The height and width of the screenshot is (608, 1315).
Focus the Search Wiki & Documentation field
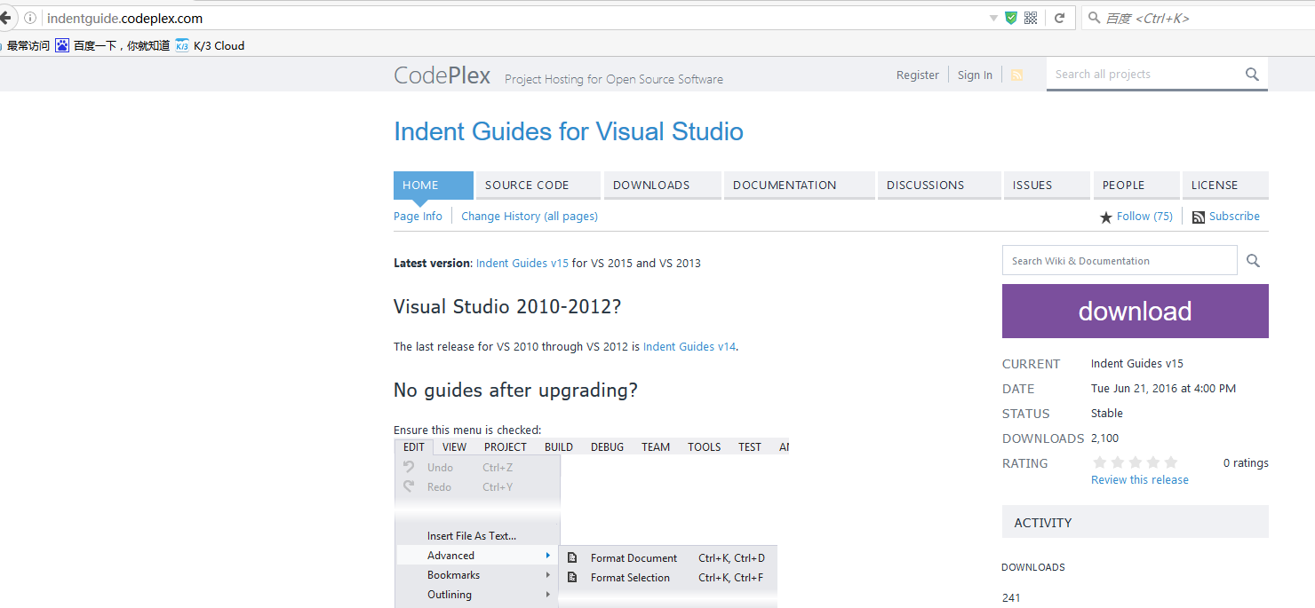coord(1120,260)
